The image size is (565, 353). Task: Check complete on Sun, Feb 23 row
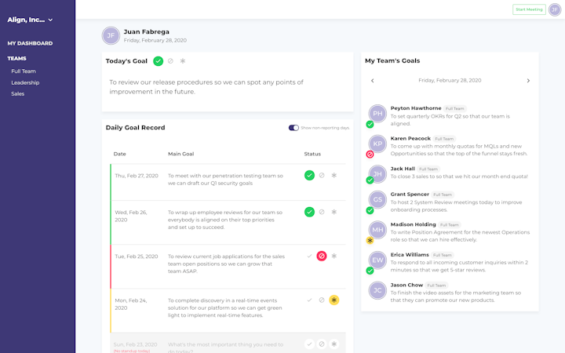[x=309, y=344]
